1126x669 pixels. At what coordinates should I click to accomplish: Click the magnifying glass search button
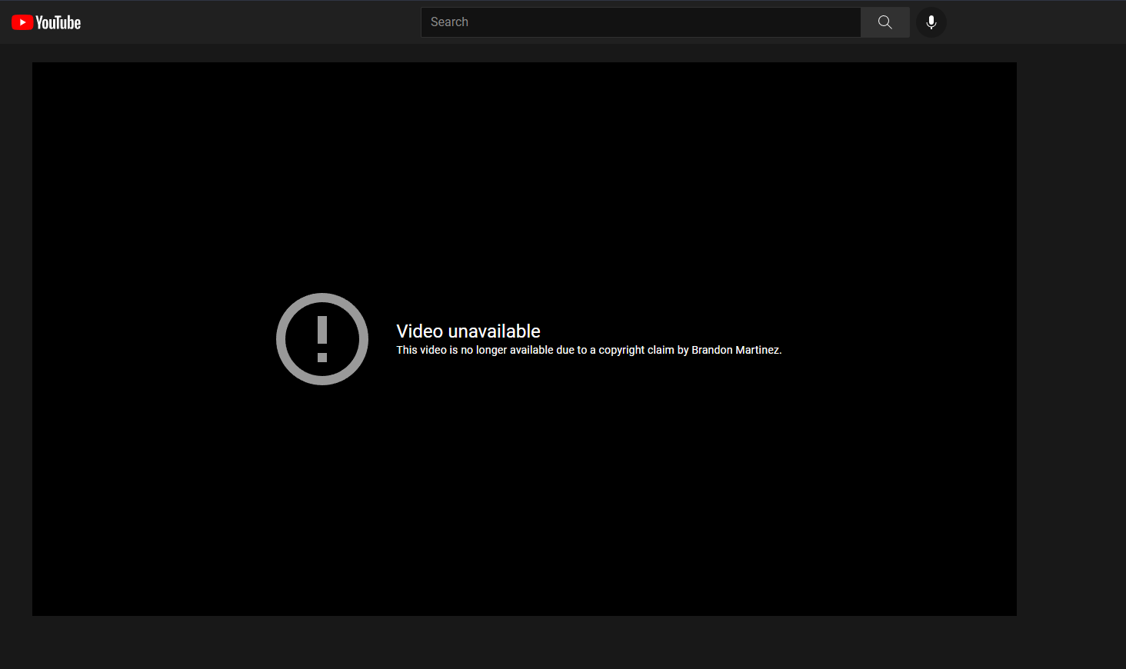click(885, 22)
